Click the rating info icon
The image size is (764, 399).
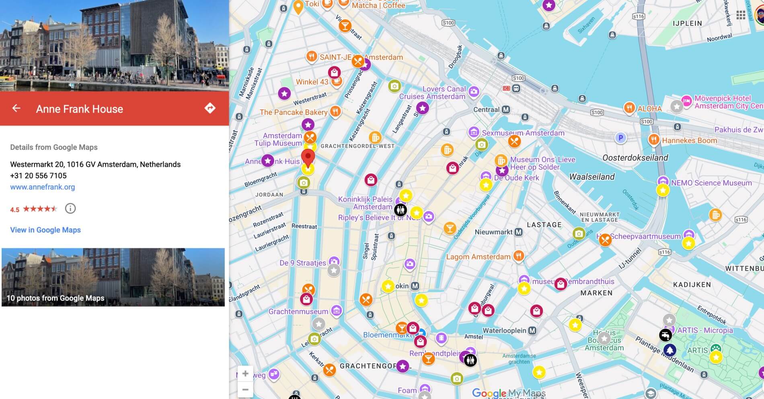tap(70, 209)
